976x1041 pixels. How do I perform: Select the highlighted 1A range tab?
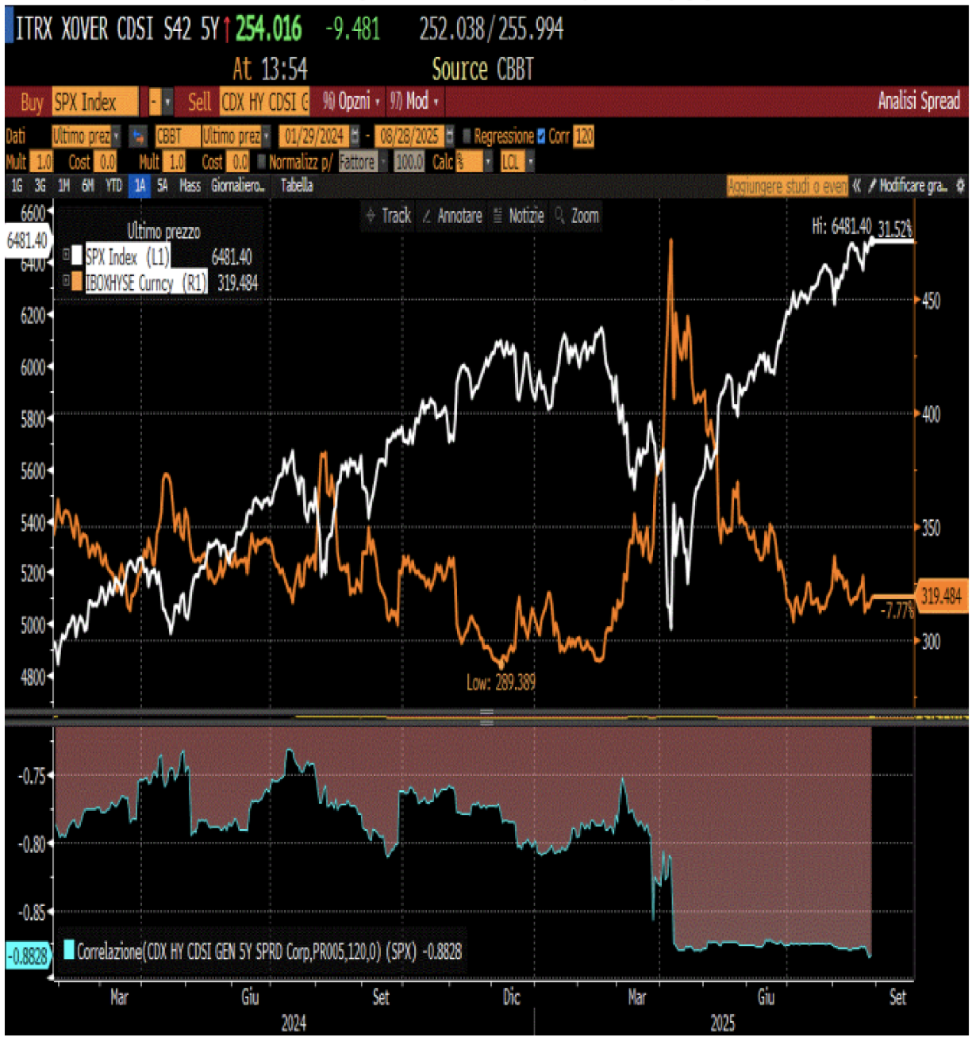pos(140,186)
